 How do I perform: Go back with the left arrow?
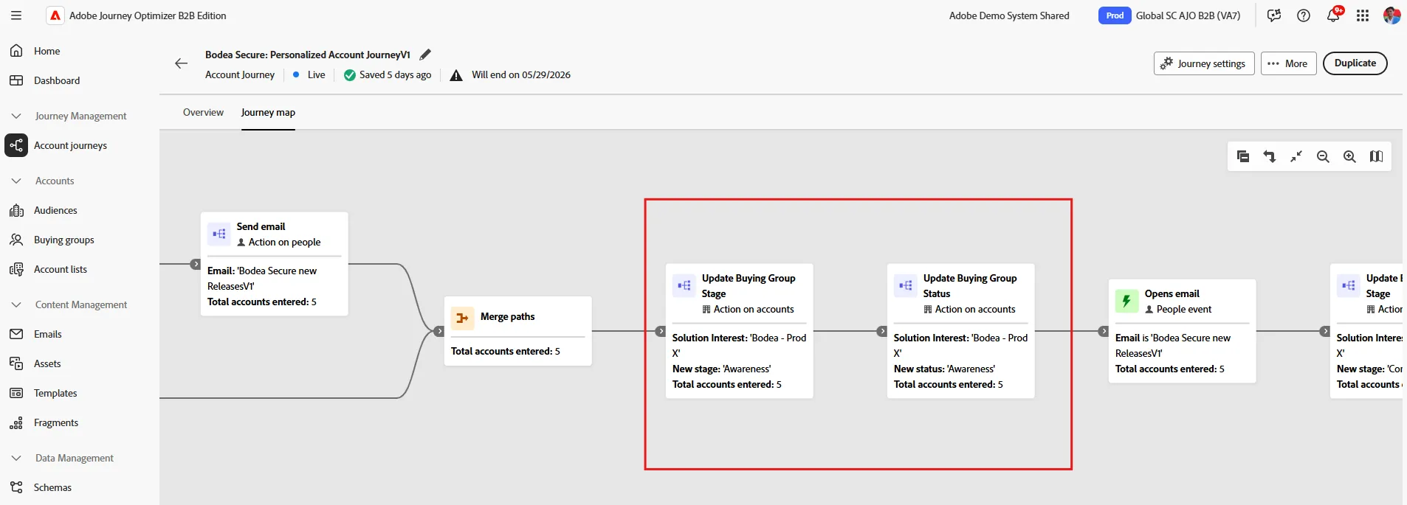click(181, 63)
